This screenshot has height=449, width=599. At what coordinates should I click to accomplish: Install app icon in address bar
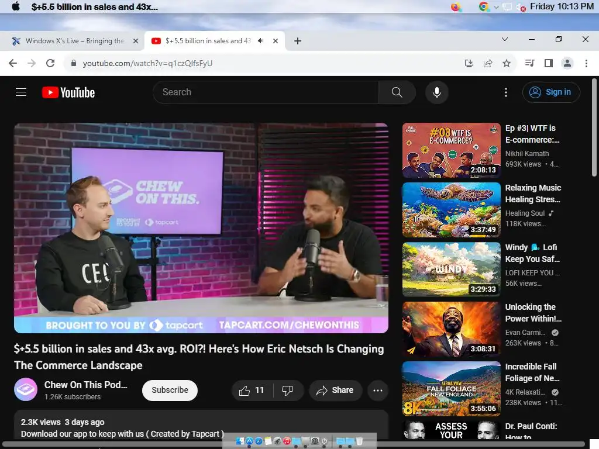[469, 63]
